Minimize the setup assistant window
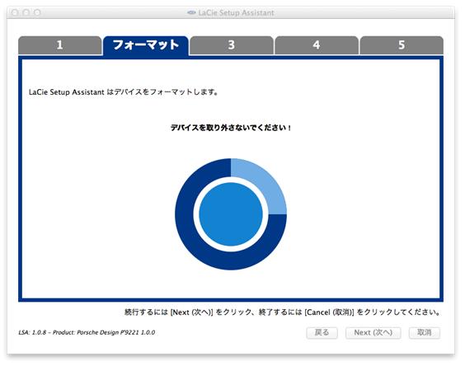Screen dimensions: 465x366 pos(26,12)
